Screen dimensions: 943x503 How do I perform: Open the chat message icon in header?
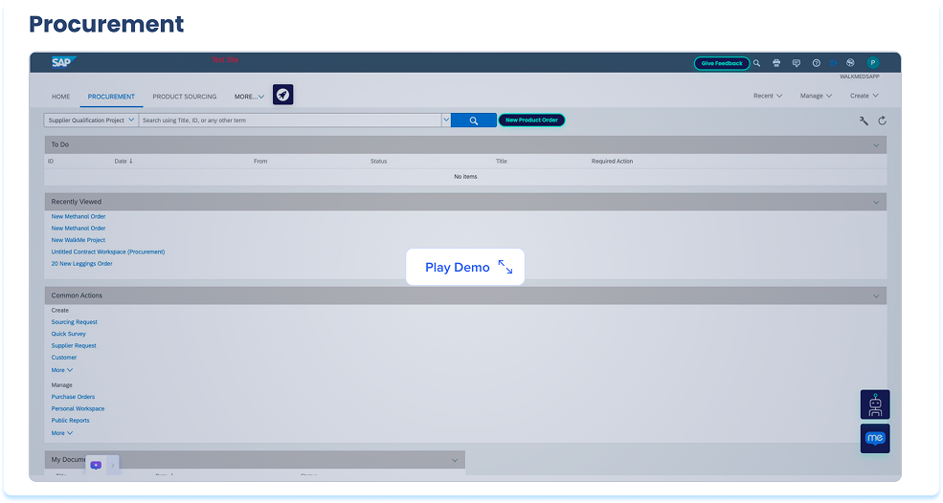coord(796,63)
